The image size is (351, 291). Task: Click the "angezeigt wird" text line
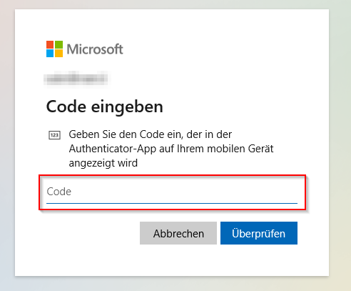pos(103,163)
